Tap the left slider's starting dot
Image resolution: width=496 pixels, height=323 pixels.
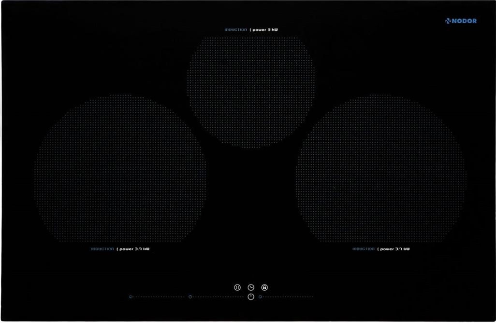click(131, 297)
